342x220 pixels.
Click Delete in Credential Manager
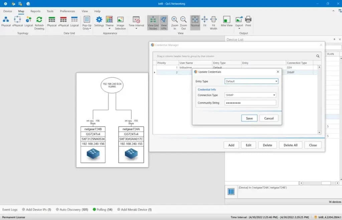click(268, 145)
